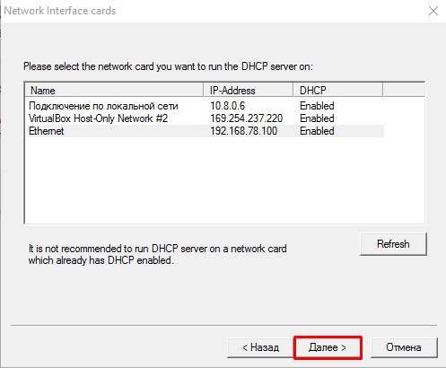This screenshot has width=446, height=368.
Task: Sort list by Name column header
Action: pyautogui.click(x=114, y=91)
